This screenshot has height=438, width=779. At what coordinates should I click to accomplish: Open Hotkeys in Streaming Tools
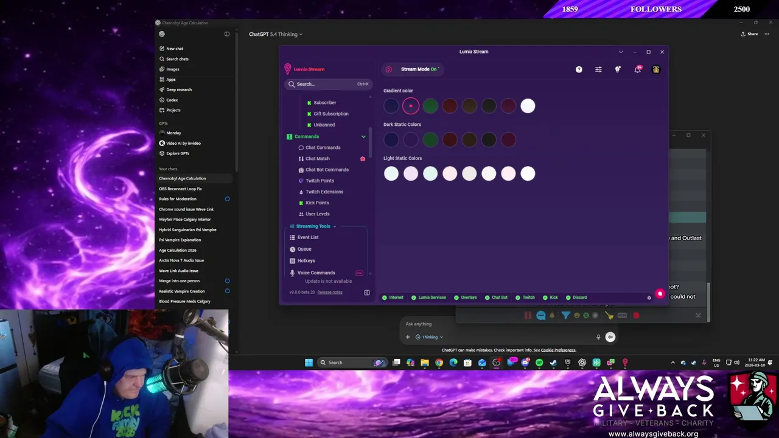tap(302, 261)
